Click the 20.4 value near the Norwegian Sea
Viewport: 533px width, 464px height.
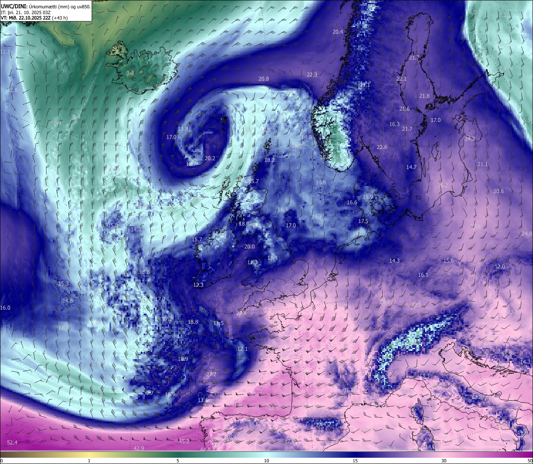(x=338, y=32)
